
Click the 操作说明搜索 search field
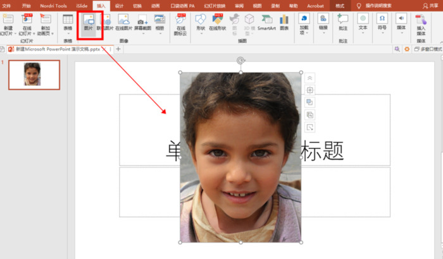[380, 5]
